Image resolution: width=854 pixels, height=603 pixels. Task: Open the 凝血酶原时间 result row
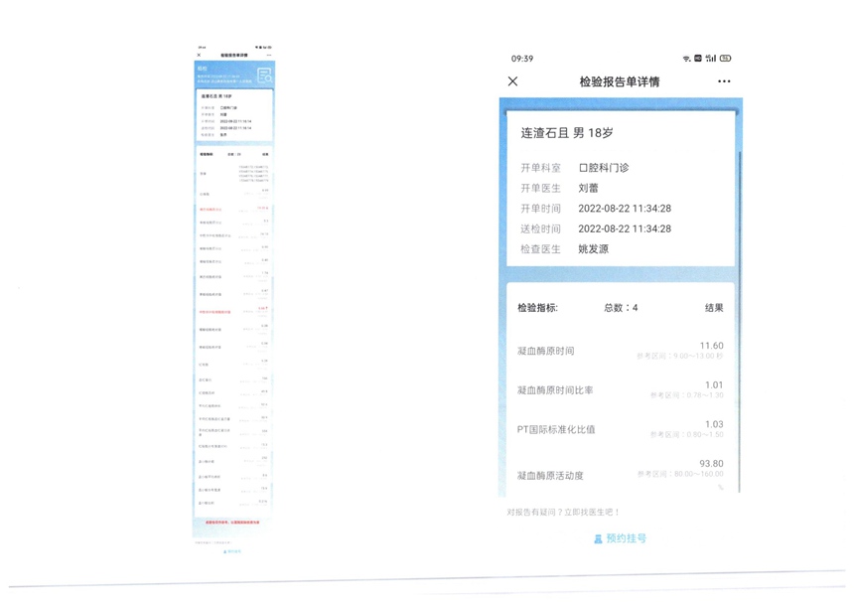621,351
